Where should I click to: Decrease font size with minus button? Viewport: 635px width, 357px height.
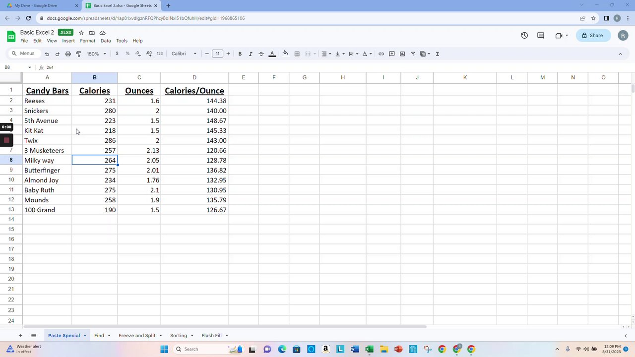click(x=207, y=54)
